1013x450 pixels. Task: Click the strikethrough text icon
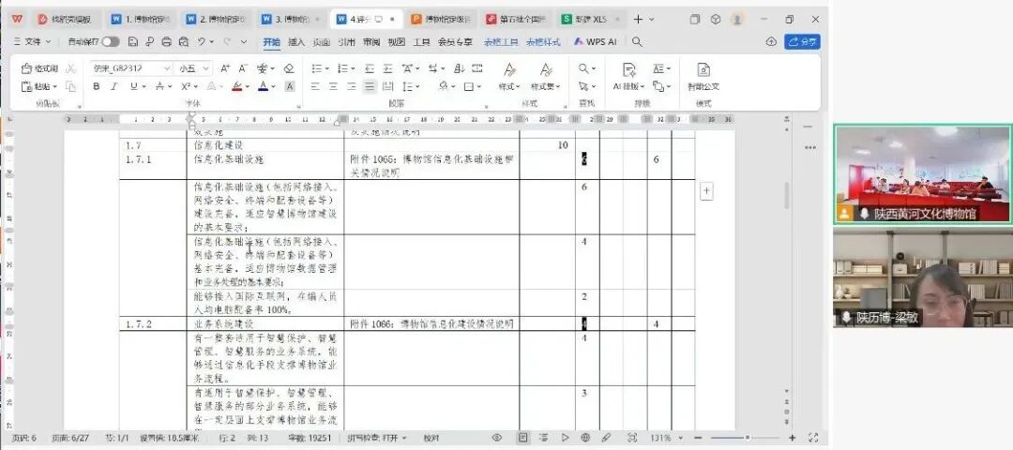pos(159,86)
